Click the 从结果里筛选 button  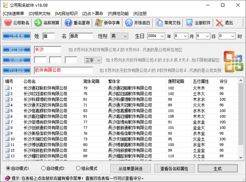point(130,168)
